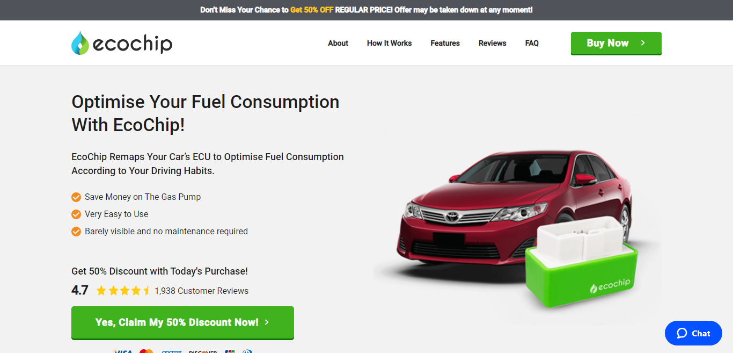Click the checkmark beside Very Easy to Use
This screenshot has height=353, width=733.
point(76,214)
